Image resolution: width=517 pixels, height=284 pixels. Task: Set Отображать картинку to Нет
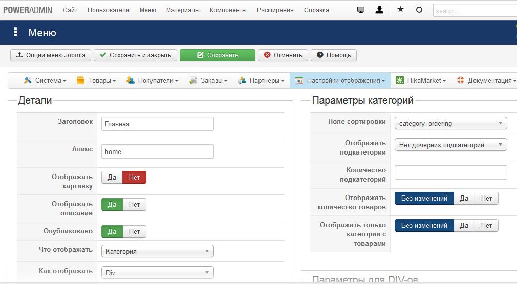[x=134, y=177]
